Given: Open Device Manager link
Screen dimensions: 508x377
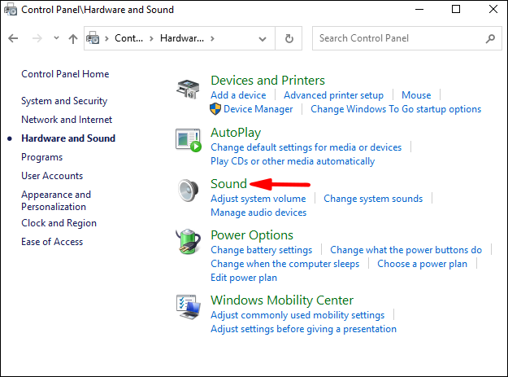Looking at the screenshot, I should (258, 109).
